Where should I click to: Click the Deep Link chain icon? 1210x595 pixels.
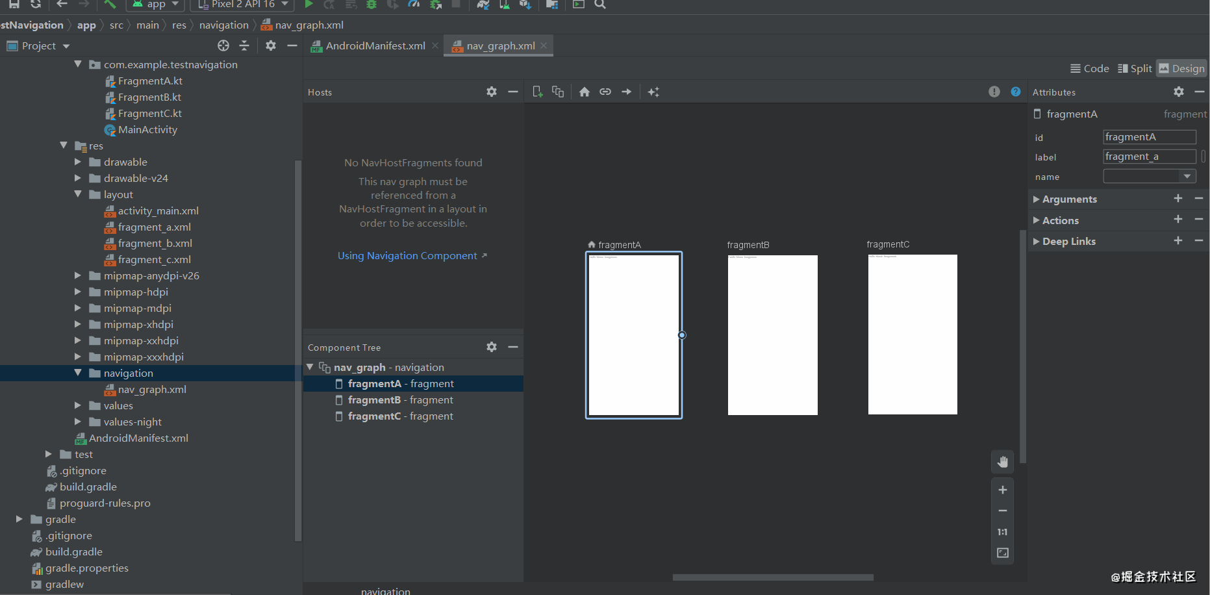pyautogui.click(x=605, y=92)
